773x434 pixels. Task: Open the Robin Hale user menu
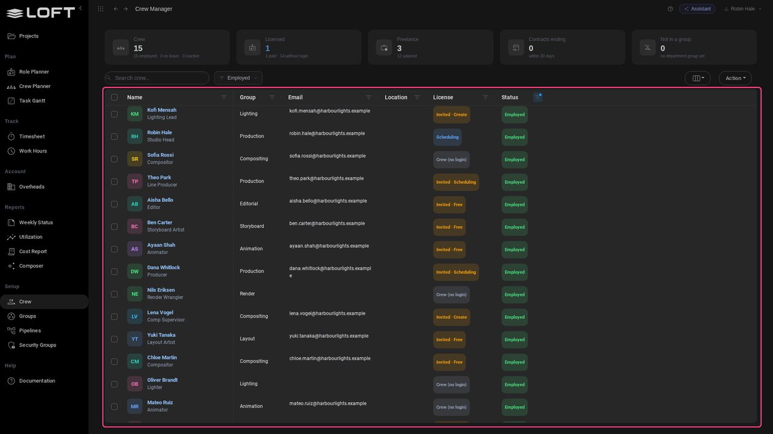pos(742,9)
